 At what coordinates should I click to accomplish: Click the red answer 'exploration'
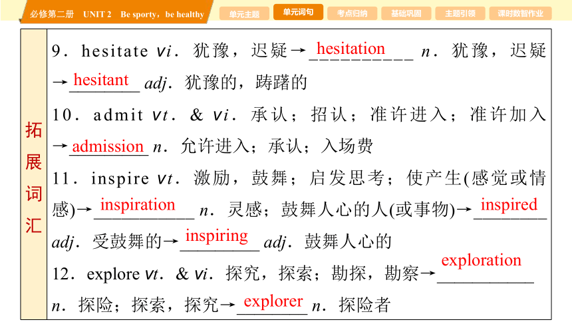tap(481, 260)
